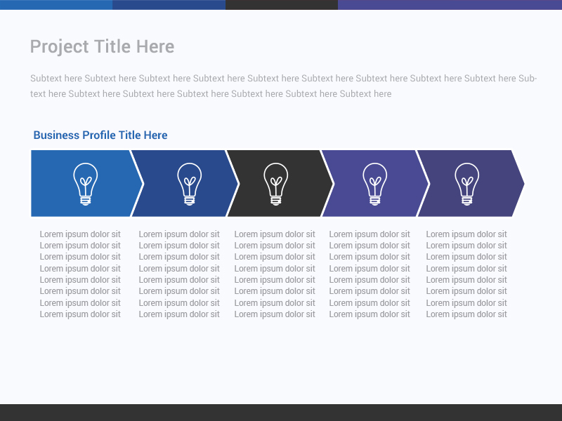Viewport: 562px width, 421px height.
Task: Select the purple segment of the top bar
Action: coord(450,4)
